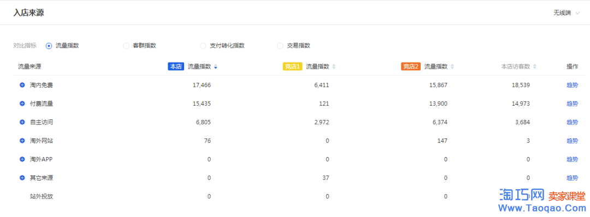Click the 本店 blue tag
This screenshot has width=590, height=217.
tap(176, 67)
